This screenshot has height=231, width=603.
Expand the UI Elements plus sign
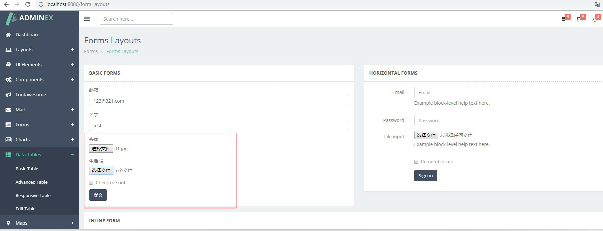72,65
